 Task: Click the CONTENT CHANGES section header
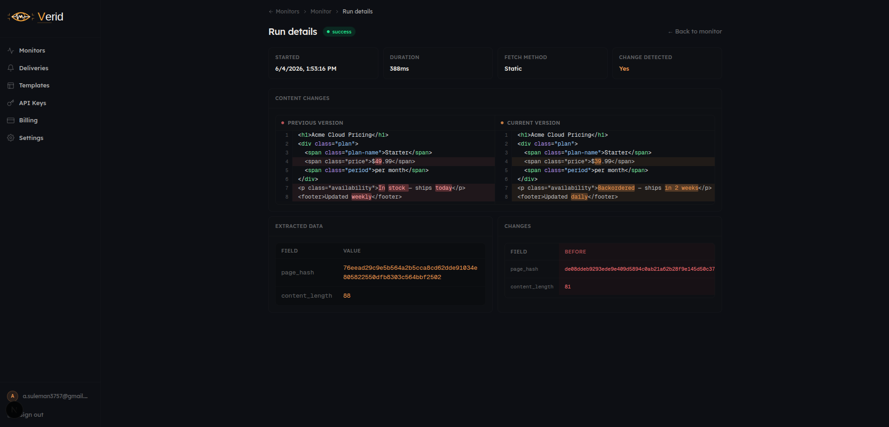click(x=302, y=99)
